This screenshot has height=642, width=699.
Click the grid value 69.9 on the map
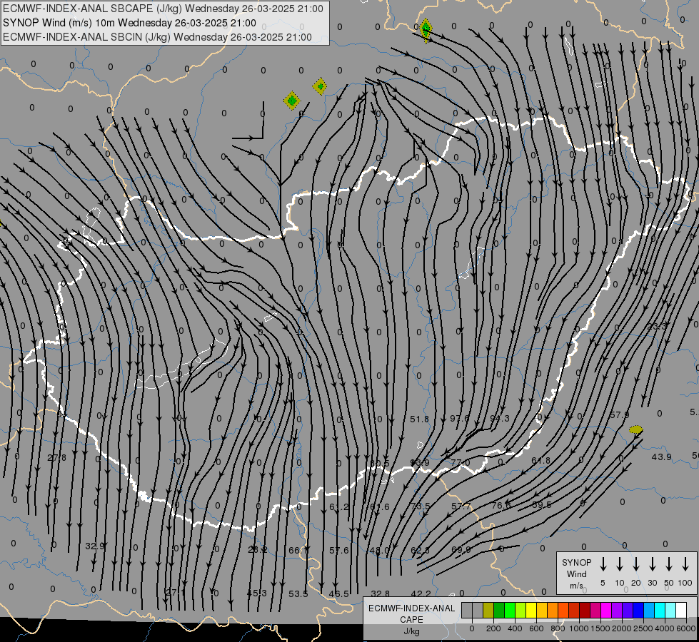(461, 549)
